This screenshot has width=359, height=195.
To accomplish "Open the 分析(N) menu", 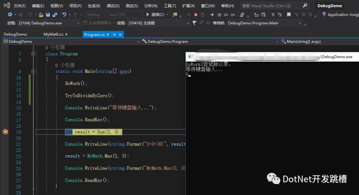I will point(151,6).
